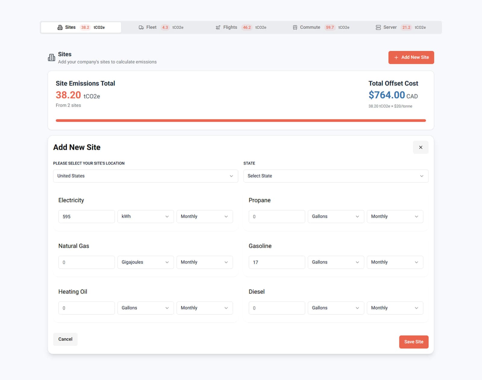Open Gasoline Gallons unit dropdown
482x380 pixels.
point(336,262)
